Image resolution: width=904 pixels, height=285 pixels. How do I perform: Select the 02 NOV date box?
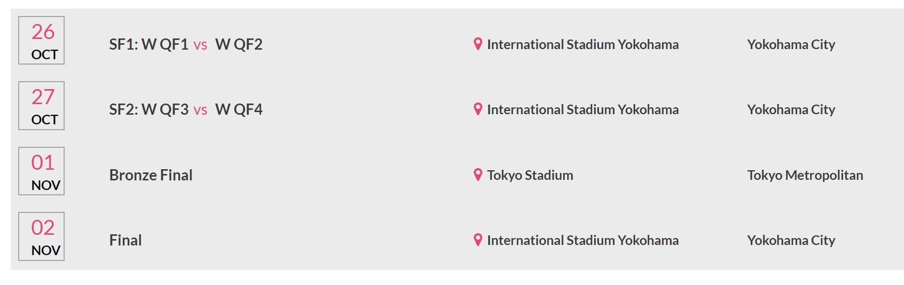(x=42, y=236)
